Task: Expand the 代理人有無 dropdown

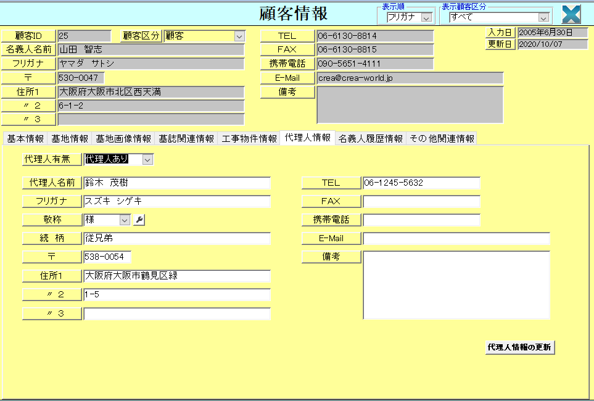Action: point(147,160)
